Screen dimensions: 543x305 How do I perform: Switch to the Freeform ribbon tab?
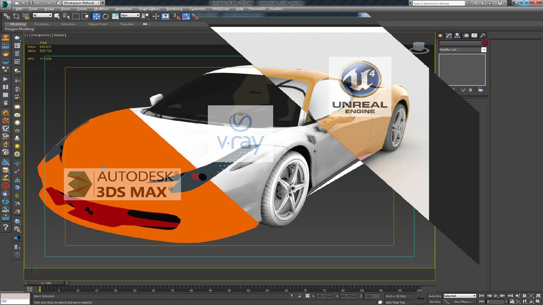(42, 24)
